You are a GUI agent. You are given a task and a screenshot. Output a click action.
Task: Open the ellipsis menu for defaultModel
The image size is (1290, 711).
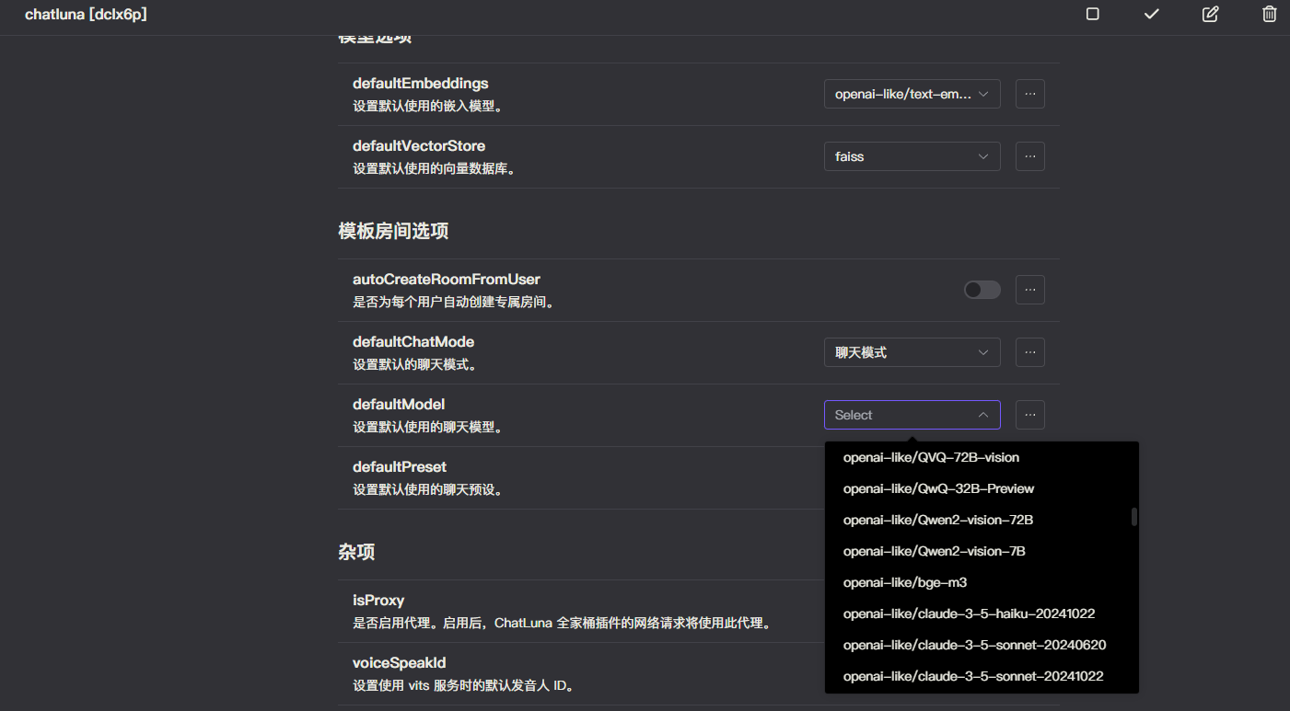[1029, 415]
